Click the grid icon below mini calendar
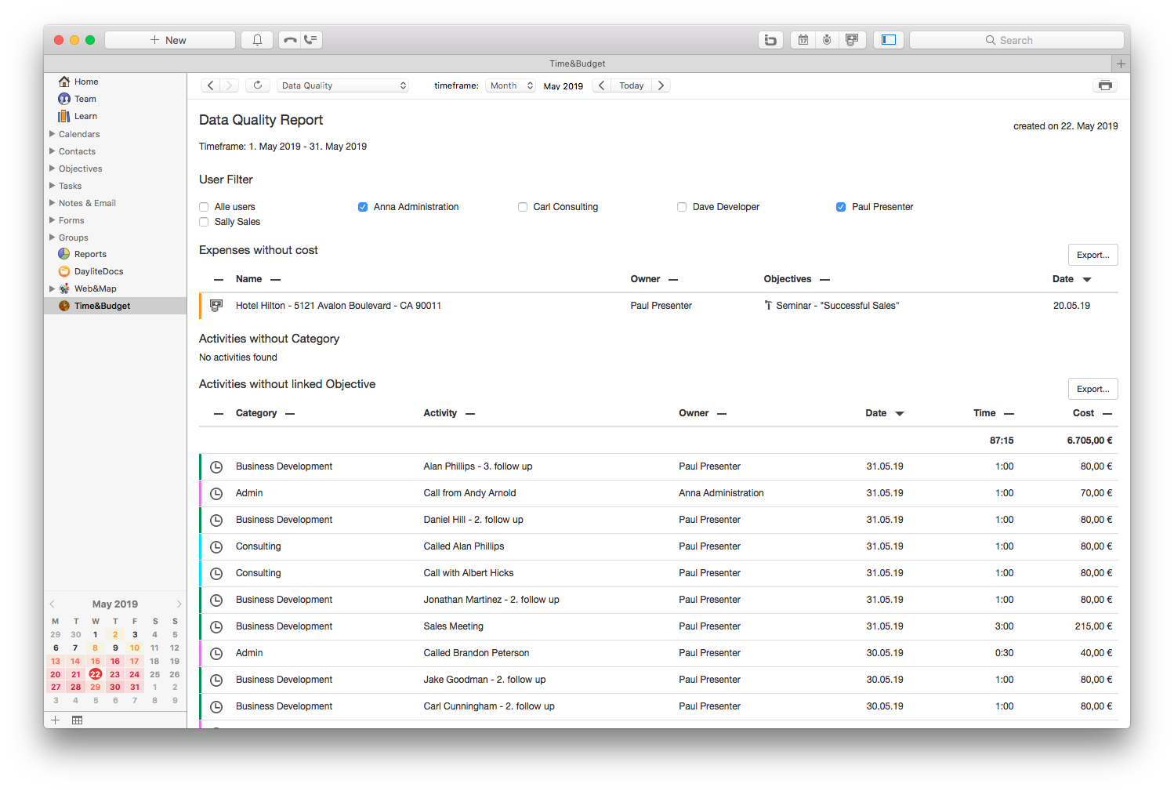 [77, 720]
